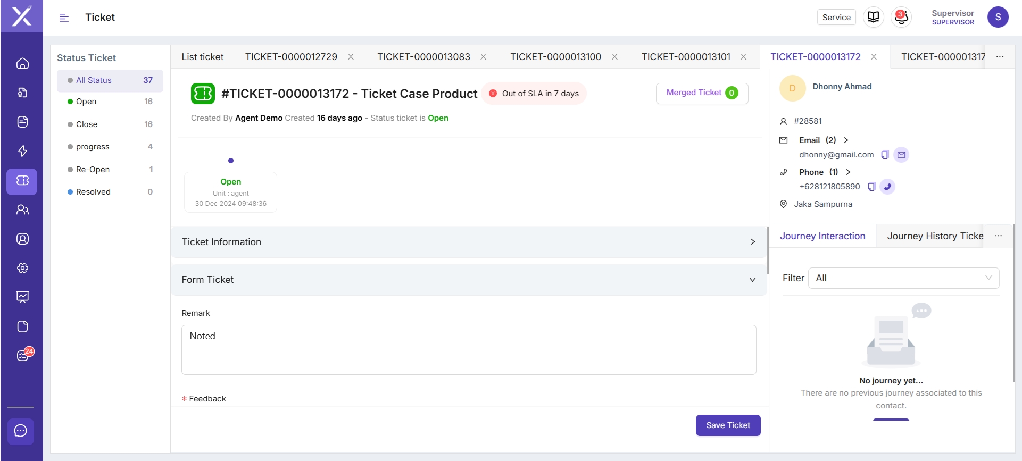
Task: Filter tickets by Open status
Action: pyautogui.click(x=86, y=102)
